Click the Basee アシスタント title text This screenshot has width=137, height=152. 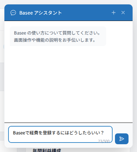(40, 13)
